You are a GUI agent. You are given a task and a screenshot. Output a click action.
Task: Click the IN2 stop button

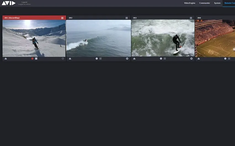tap(100, 59)
